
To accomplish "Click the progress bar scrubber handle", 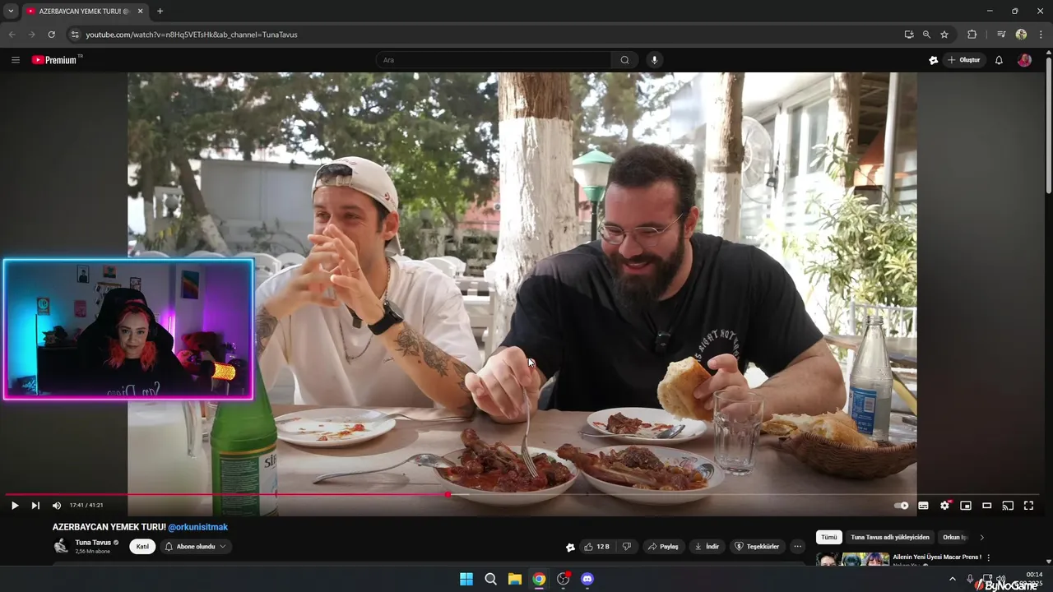I will point(448,495).
